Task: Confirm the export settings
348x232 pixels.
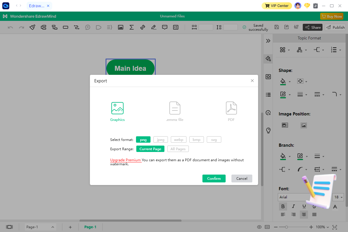Action: (x=214, y=178)
